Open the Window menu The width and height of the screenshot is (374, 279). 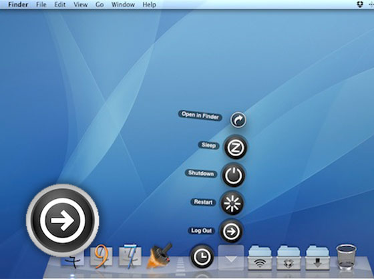click(123, 5)
